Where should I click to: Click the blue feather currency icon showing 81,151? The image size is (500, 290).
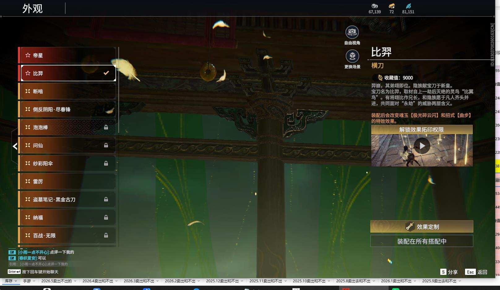408,6
